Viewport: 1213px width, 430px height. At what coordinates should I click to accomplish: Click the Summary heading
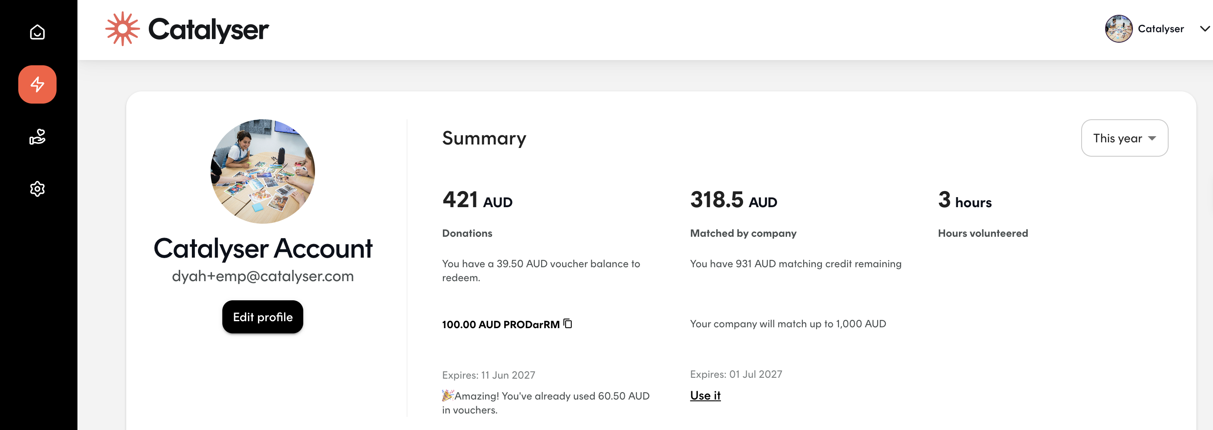(484, 138)
